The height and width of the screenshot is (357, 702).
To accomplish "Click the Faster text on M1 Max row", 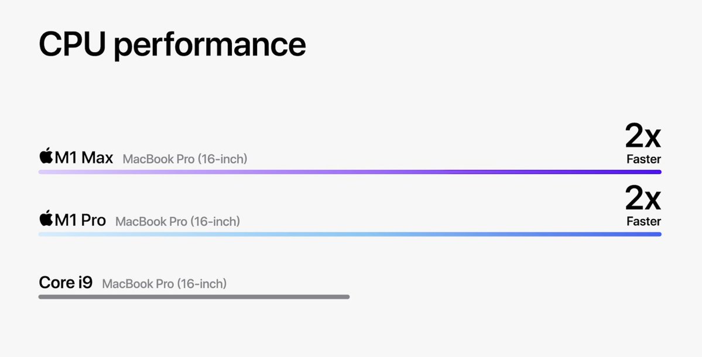I will coord(644,159).
